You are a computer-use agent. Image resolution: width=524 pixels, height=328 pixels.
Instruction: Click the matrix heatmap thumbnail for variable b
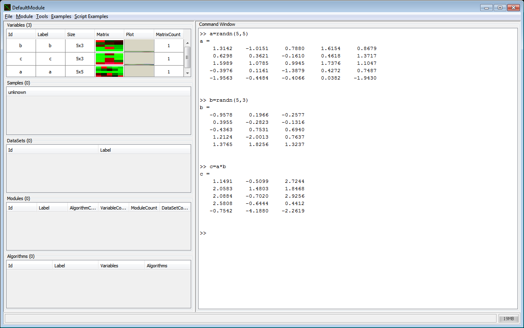pos(109,46)
